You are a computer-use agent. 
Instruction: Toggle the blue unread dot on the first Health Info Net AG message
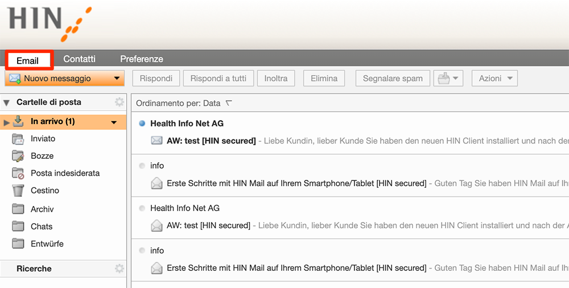click(x=142, y=124)
